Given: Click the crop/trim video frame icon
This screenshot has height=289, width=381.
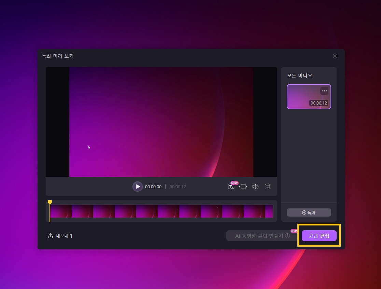Looking at the screenshot, I should click(243, 187).
